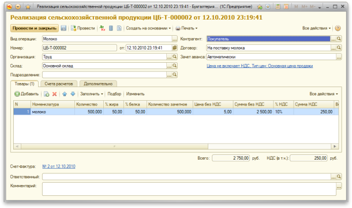352x208 pixels.
Task: Expand the Создать на основании dropdown
Action: [148, 28]
